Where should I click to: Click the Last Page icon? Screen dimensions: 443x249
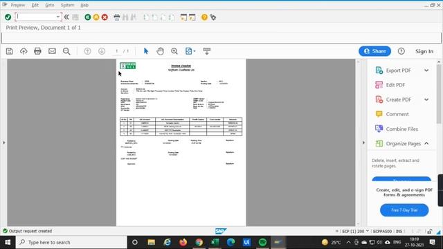click(x=172, y=17)
